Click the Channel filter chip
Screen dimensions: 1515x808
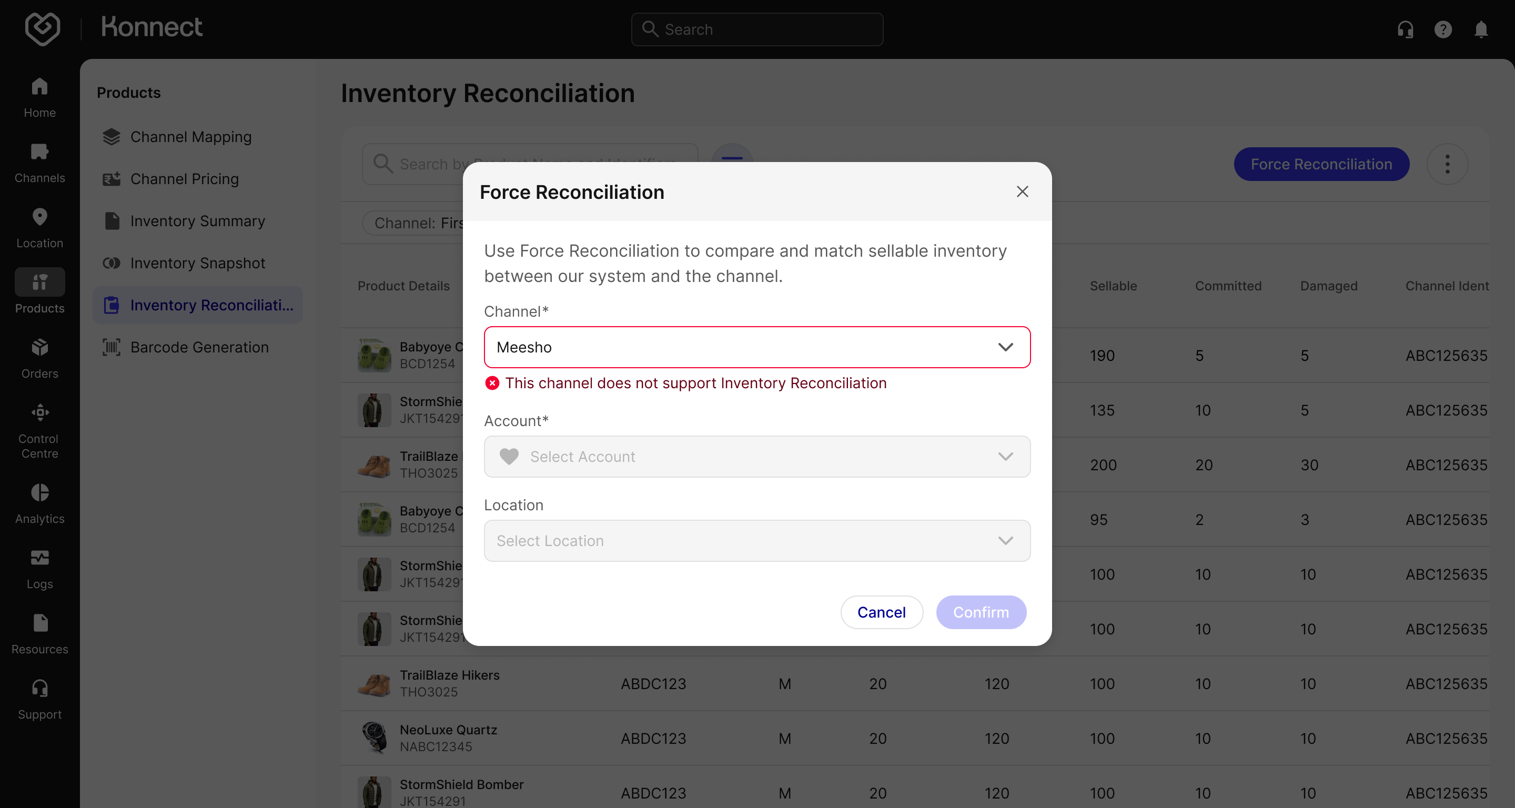(413, 223)
